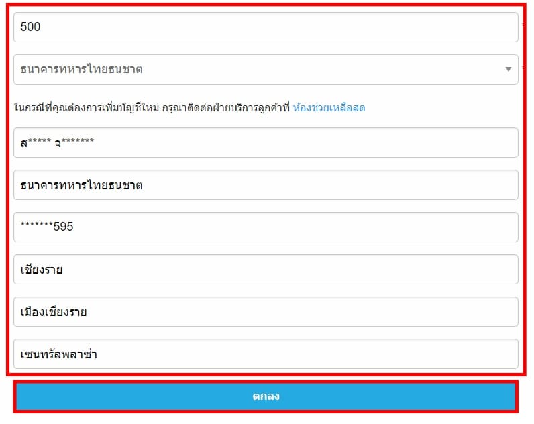Focus the amount field showing 500

[x=266, y=28]
